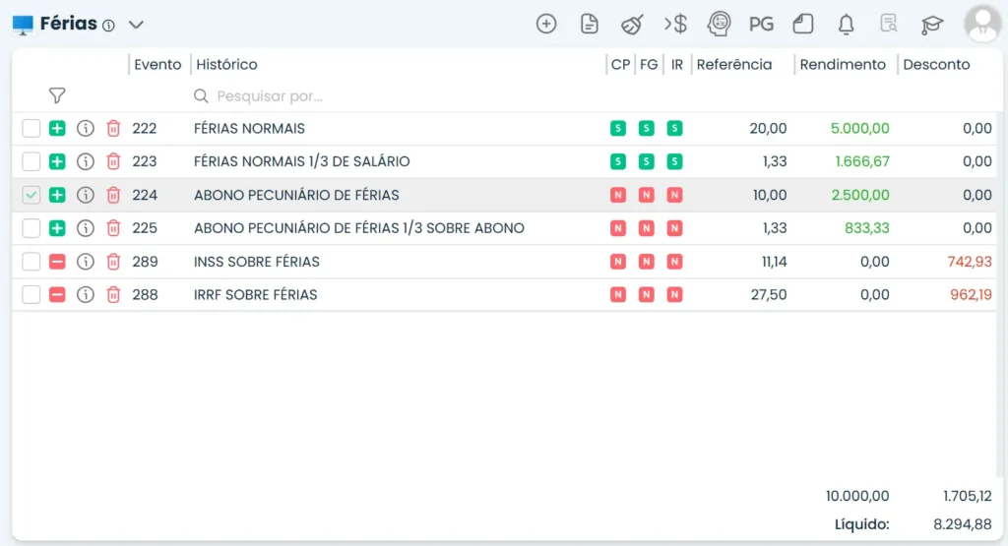
Task: Toggle FG flag N on row 289
Action: [646, 262]
